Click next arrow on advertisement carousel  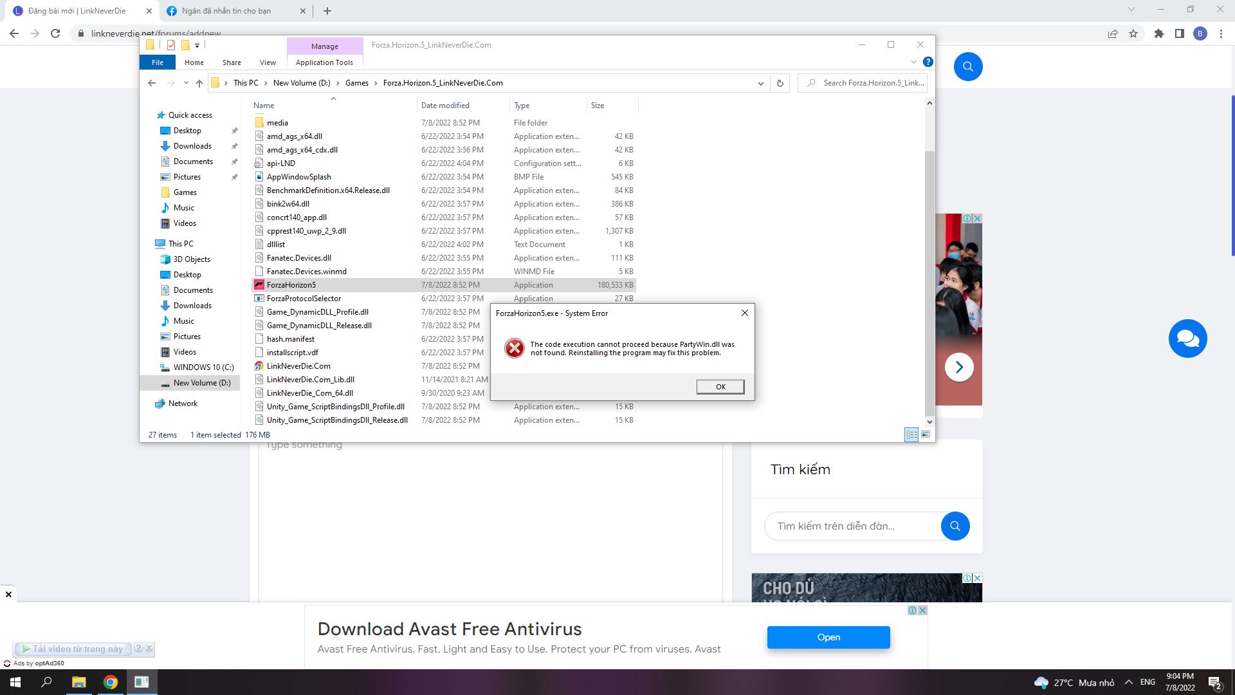click(x=958, y=367)
